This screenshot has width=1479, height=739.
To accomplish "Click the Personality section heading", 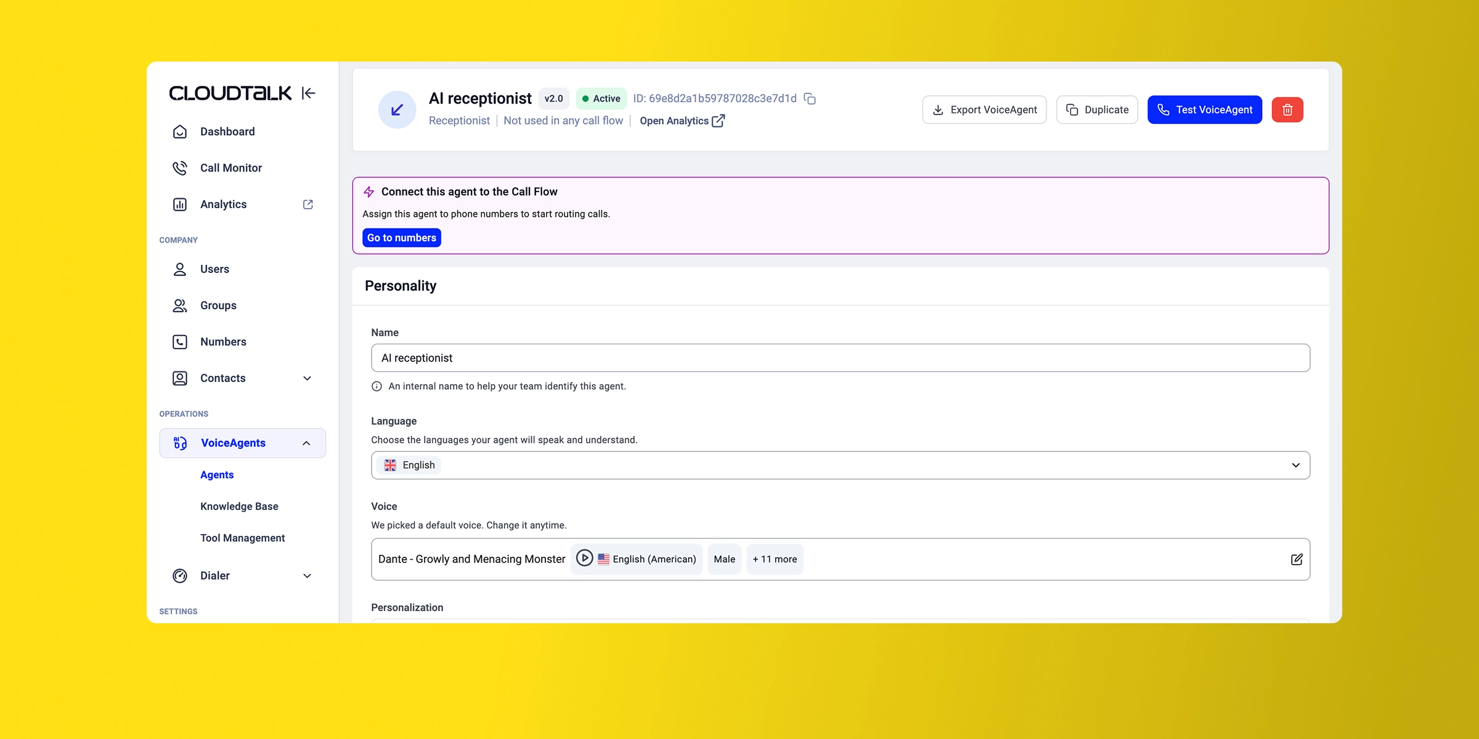I will [401, 286].
